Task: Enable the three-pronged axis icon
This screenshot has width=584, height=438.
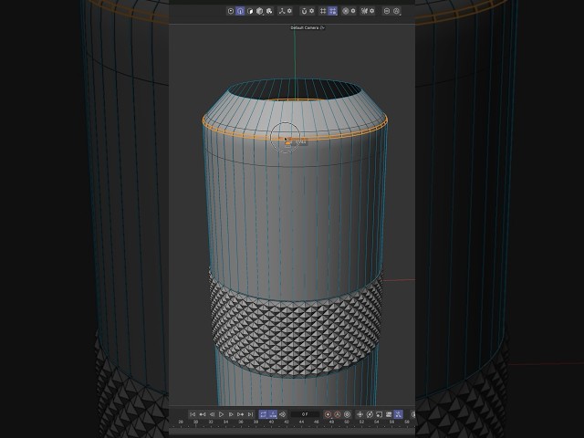Action: click(282, 11)
